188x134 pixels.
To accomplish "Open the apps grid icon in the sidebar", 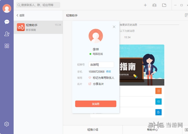I will coord(7,46).
